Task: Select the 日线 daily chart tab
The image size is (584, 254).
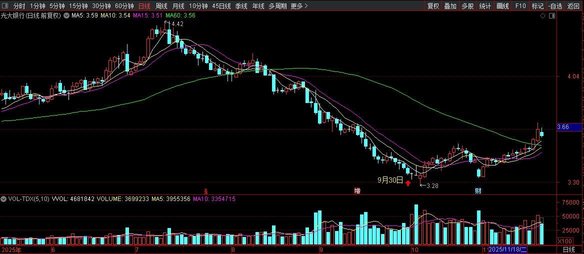Action: [144, 6]
